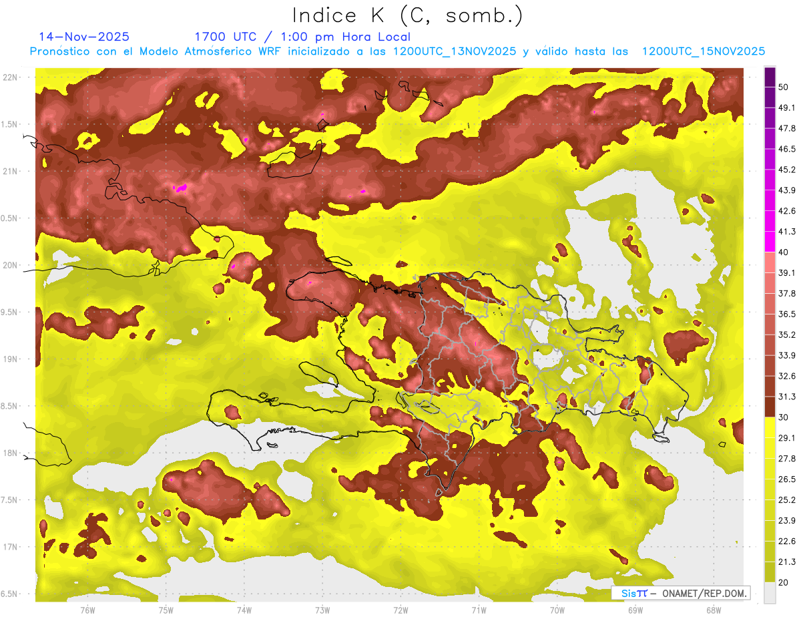Click the legend value 39.1
The height and width of the screenshot is (619, 801).
coord(787,273)
